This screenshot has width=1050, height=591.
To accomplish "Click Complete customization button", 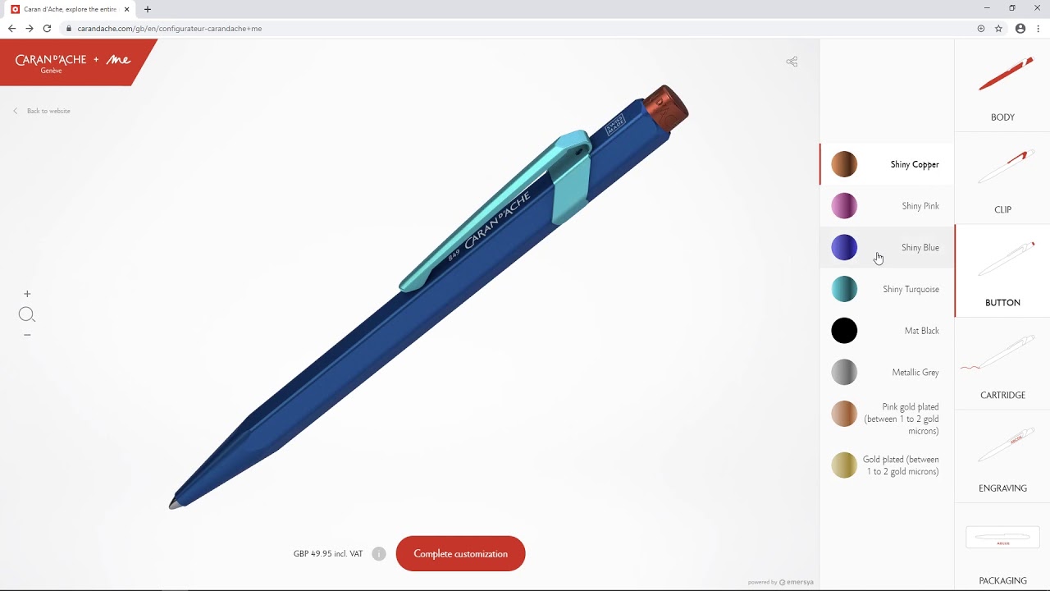I will click(x=460, y=553).
